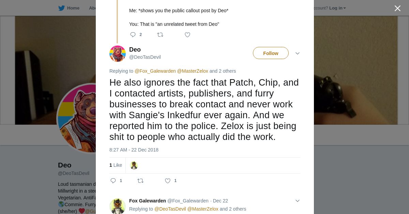Screen dimensions: 409x214
Task: View the 1 Like count list
Action: pyautogui.click(x=116, y=165)
